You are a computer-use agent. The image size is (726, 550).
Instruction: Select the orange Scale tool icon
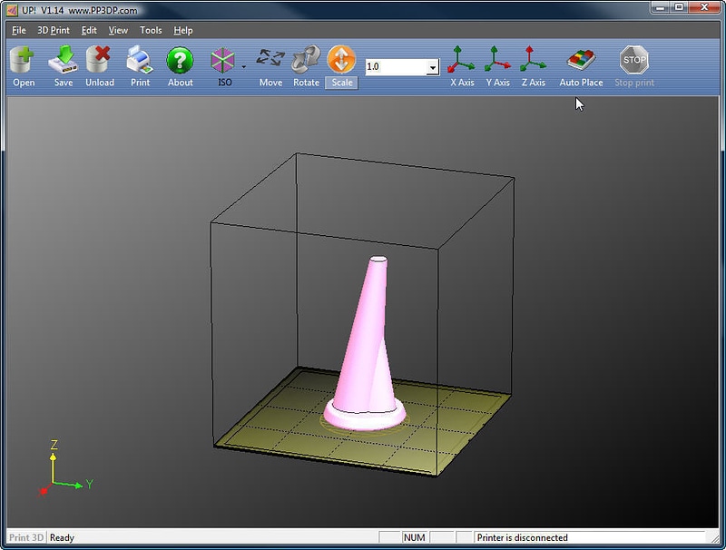(342, 59)
